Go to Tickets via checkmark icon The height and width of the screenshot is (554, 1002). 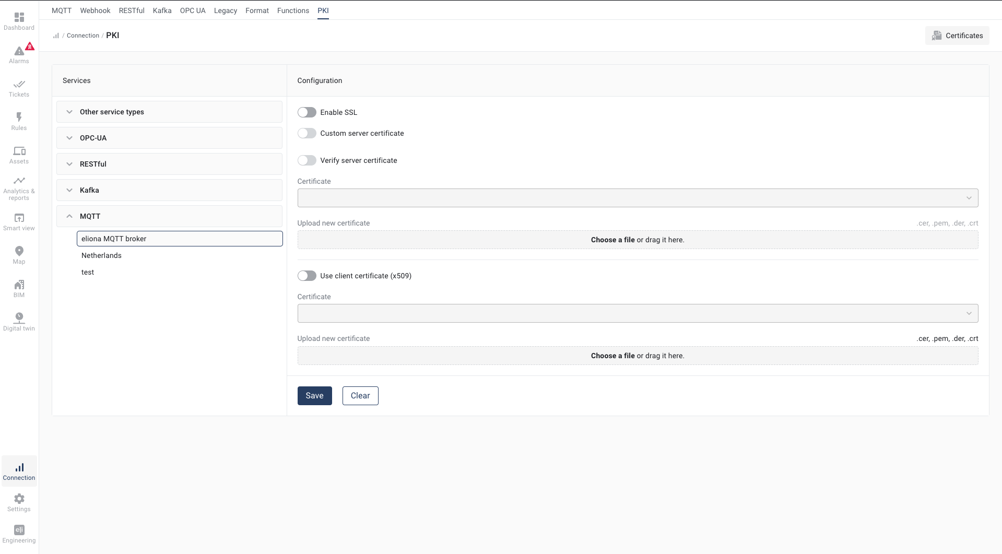click(x=19, y=84)
